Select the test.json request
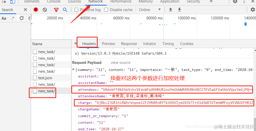Image resolution: width=256 pixels, height=131 pixels. [x=45, y=78]
